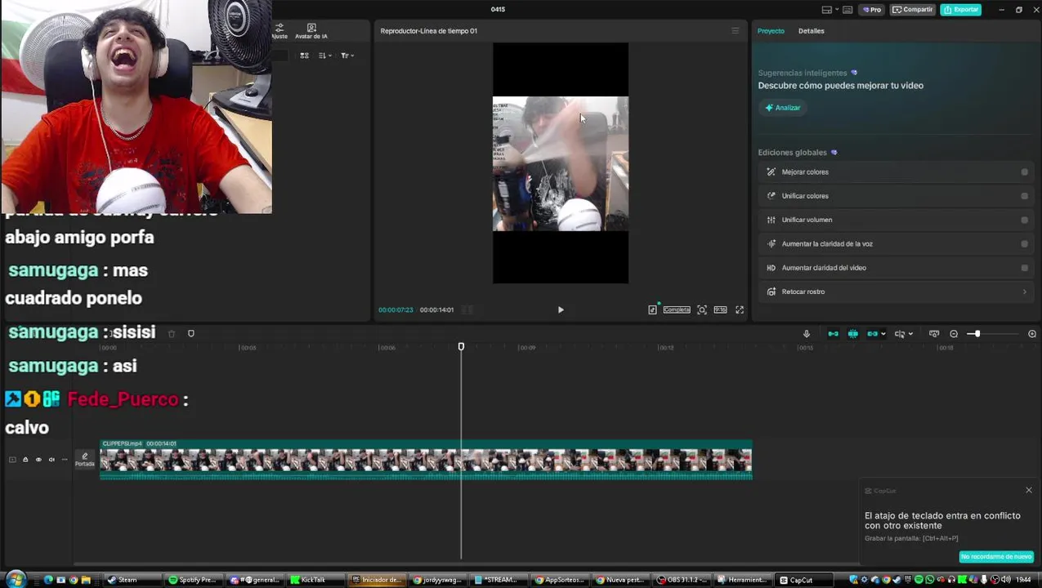Switch to the Detalles tab
The image size is (1042, 588).
pyautogui.click(x=812, y=31)
